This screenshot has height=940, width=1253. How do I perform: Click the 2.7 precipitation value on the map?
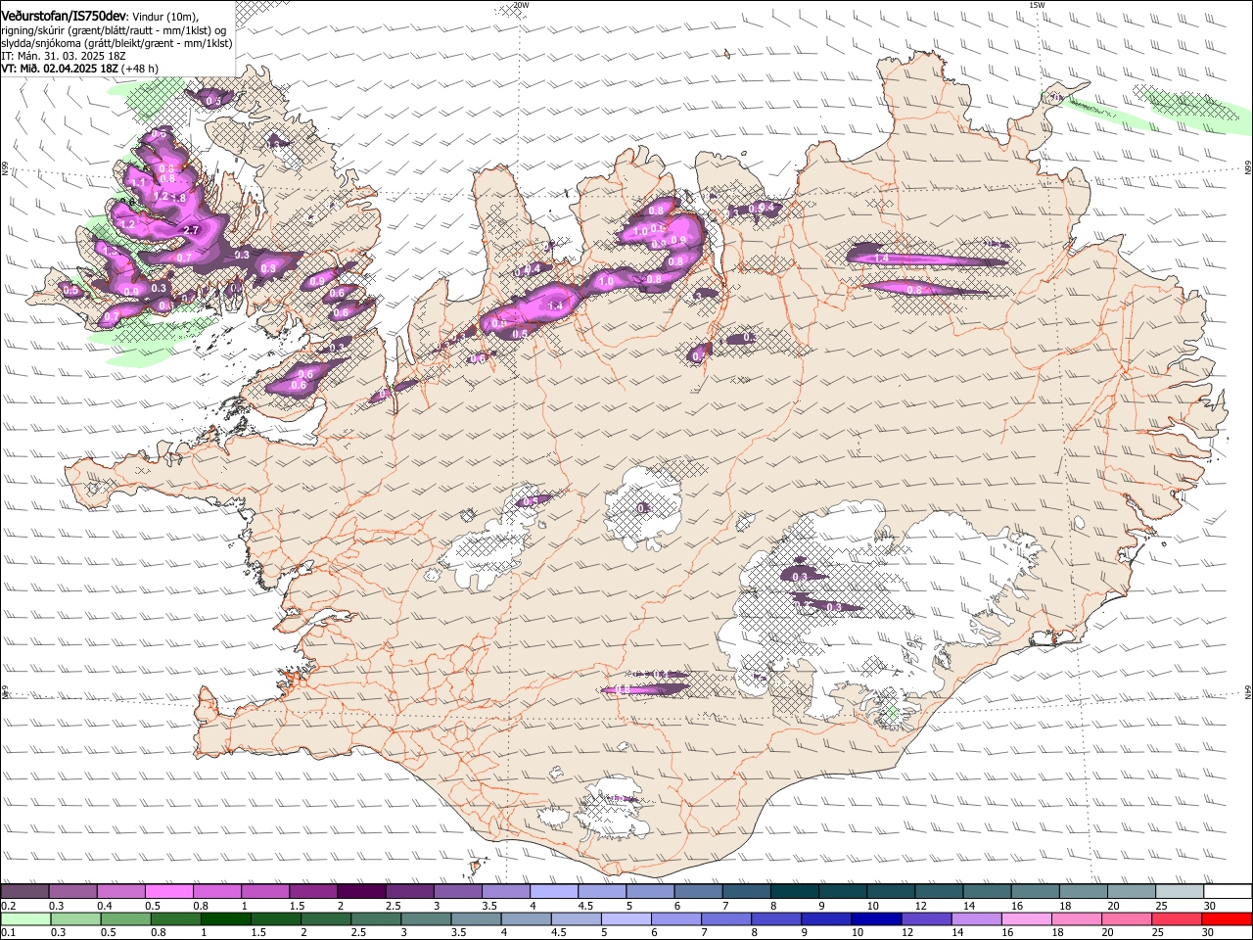pos(192,230)
